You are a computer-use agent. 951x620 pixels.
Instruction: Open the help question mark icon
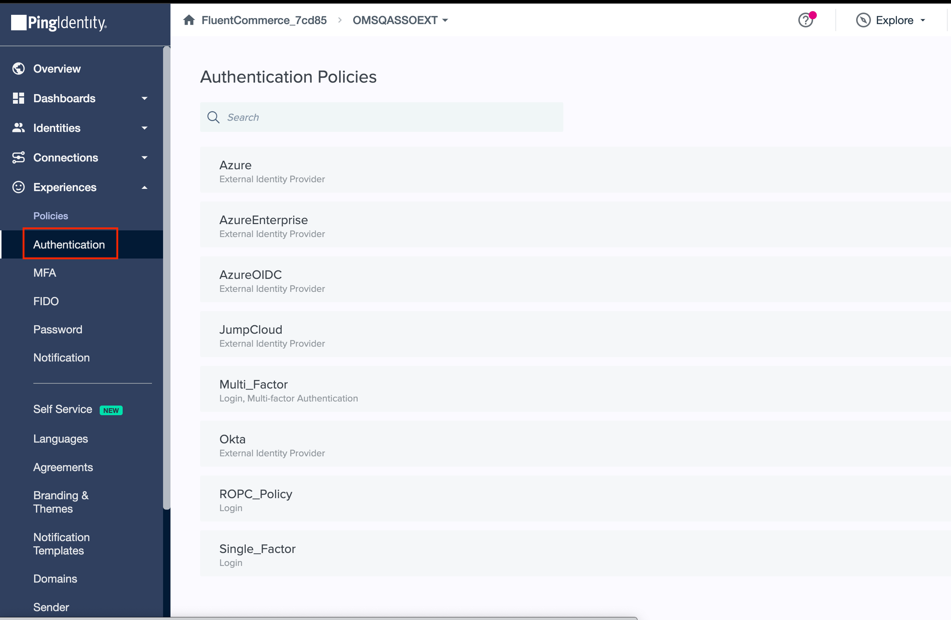tap(805, 20)
